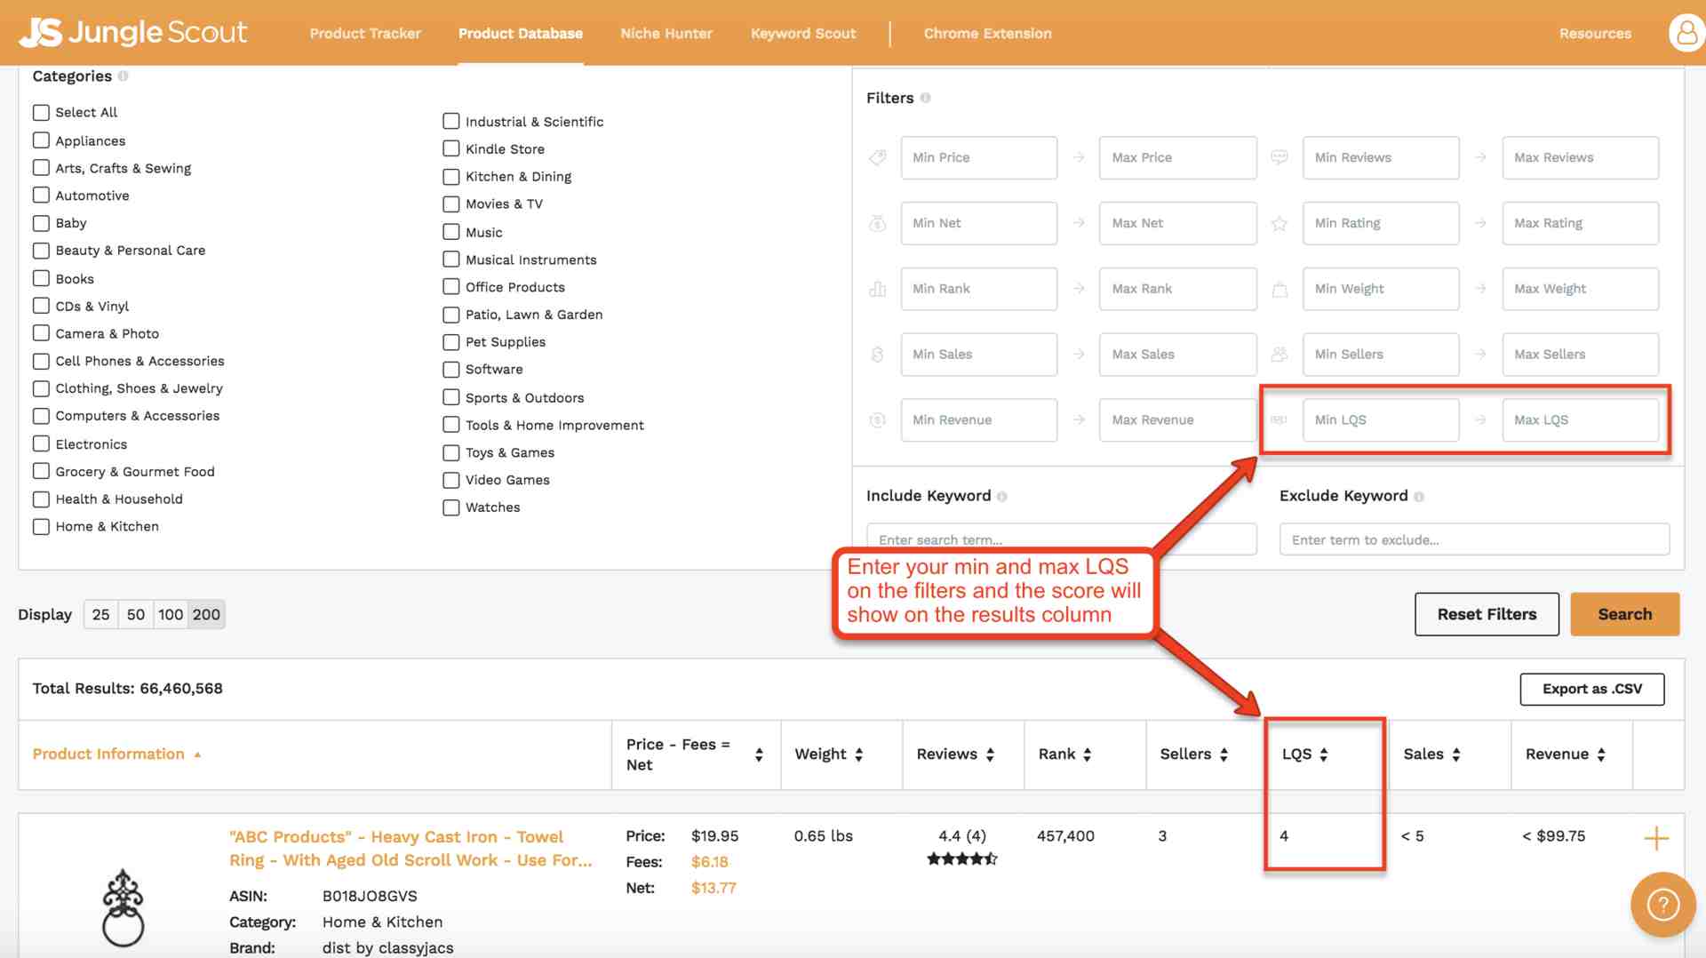Click into the Min LQS field
Image resolution: width=1706 pixels, height=958 pixels.
[x=1380, y=420]
